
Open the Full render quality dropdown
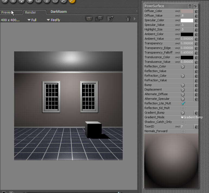coord(32,20)
